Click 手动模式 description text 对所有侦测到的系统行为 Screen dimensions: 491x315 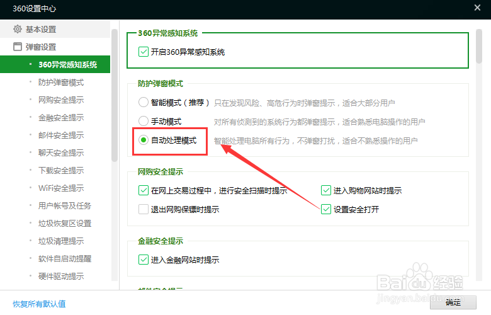[x=319, y=122]
